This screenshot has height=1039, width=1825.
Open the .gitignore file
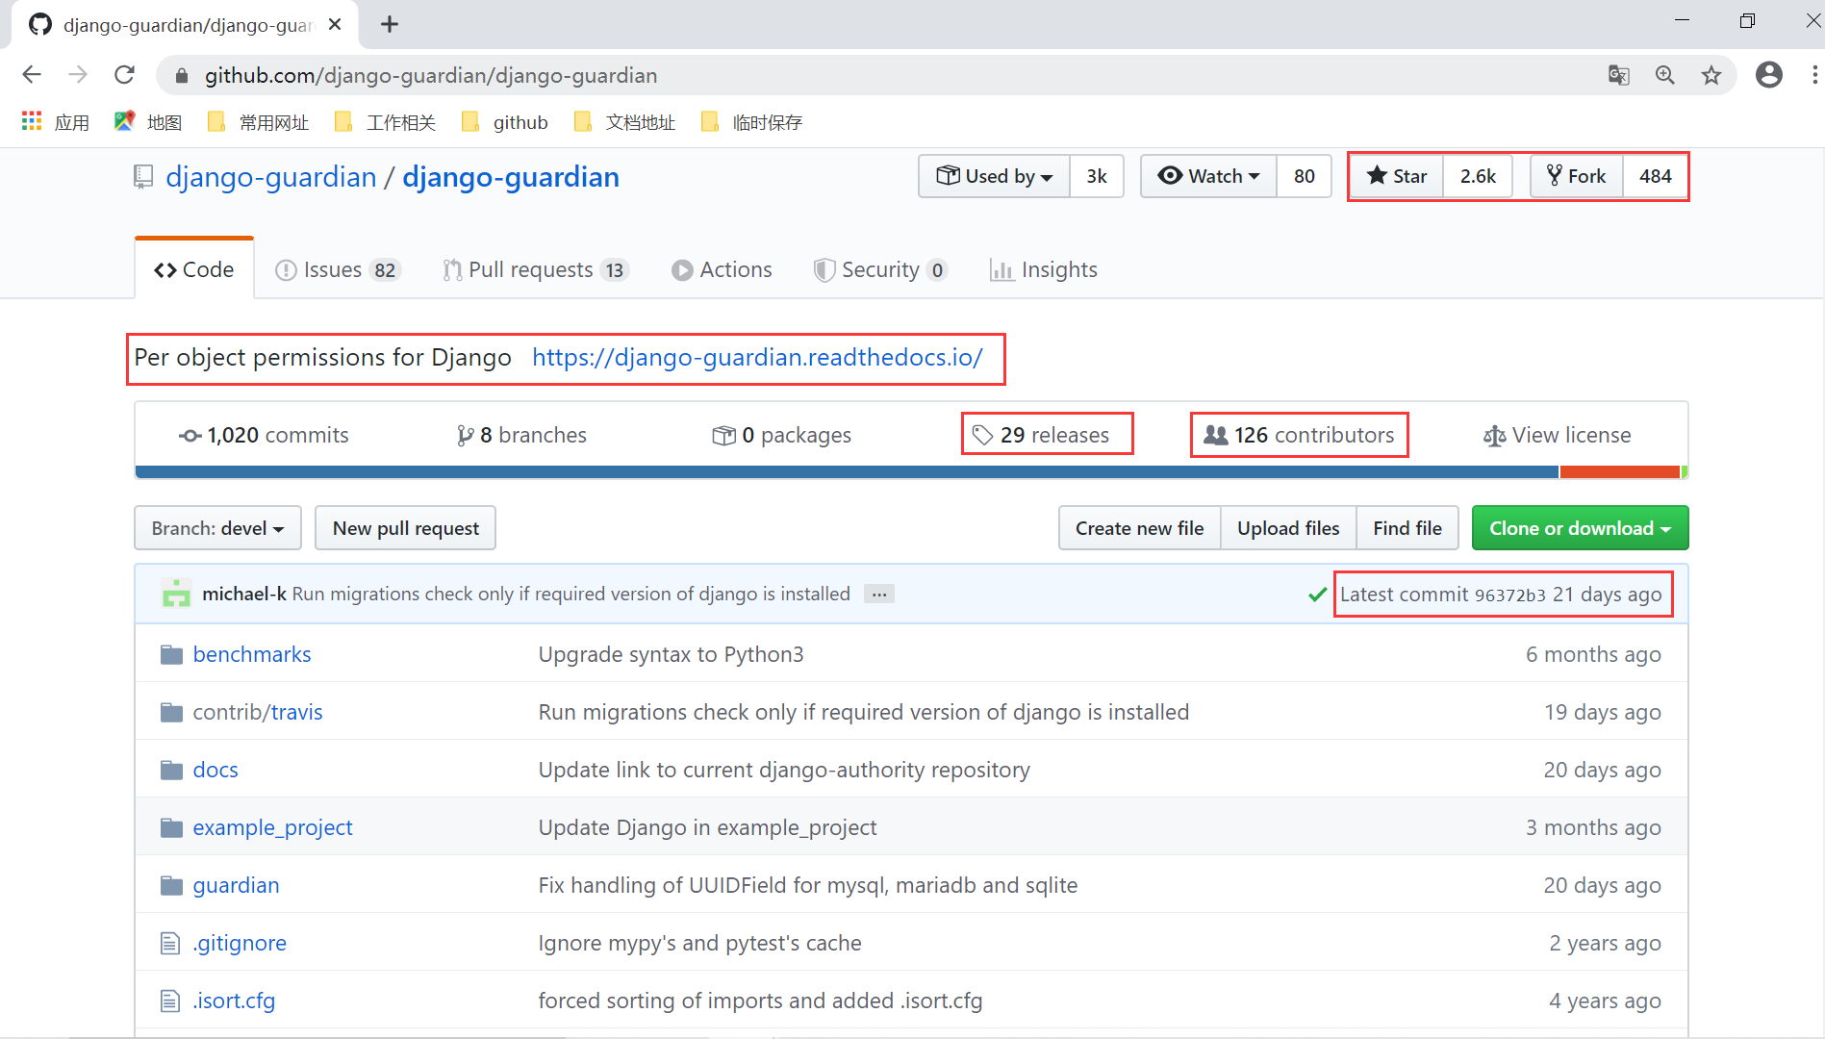point(240,943)
